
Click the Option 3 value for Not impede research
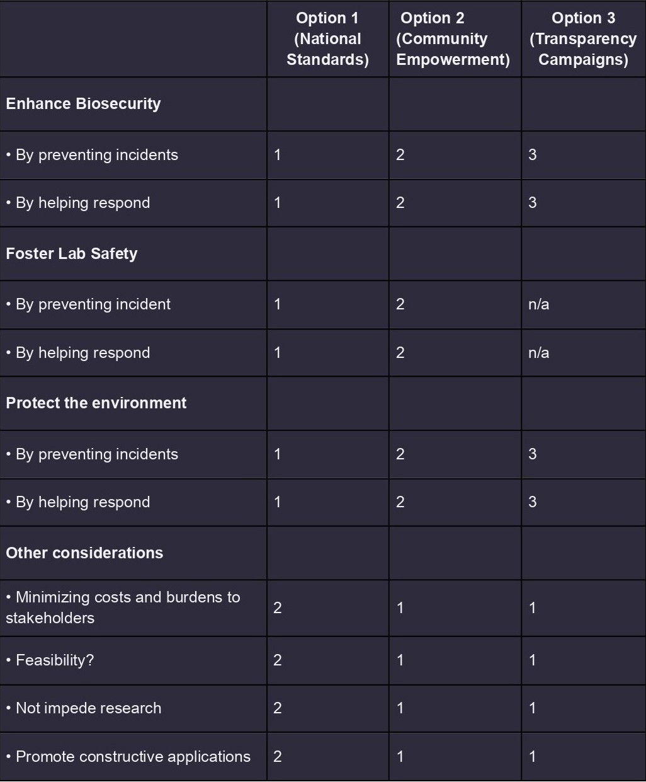[x=533, y=708]
